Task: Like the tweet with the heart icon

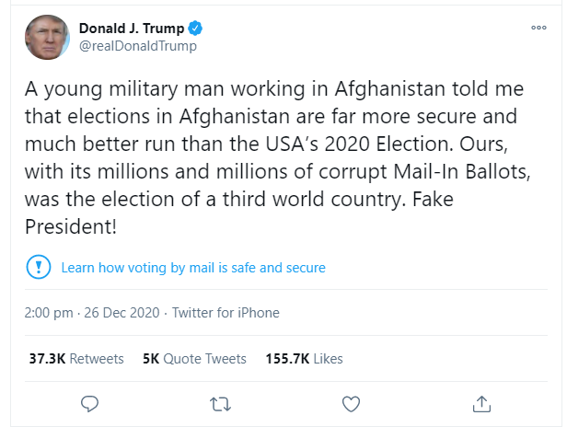Action: coord(351,404)
